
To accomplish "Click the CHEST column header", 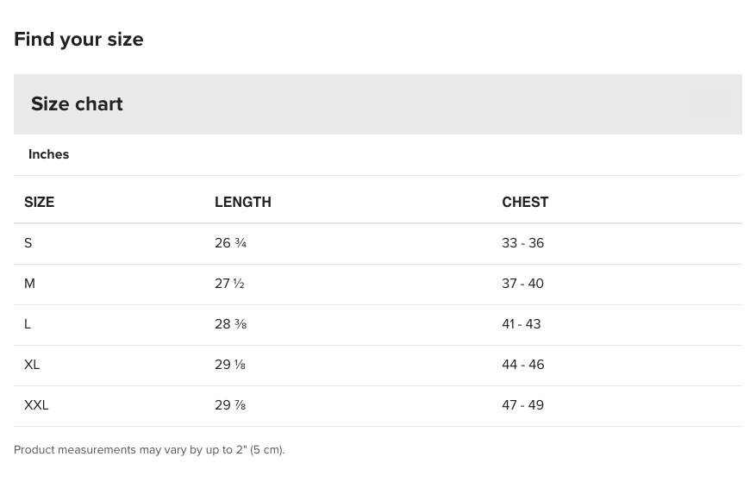I will click(524, 203).
